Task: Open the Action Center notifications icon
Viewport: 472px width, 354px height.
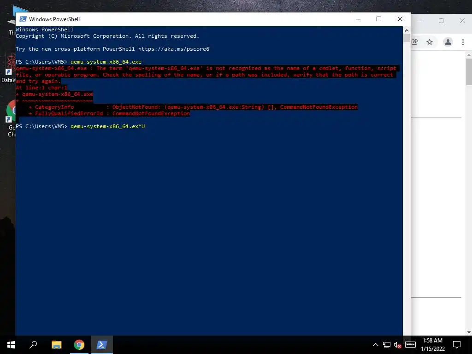Action: (457, 345)
